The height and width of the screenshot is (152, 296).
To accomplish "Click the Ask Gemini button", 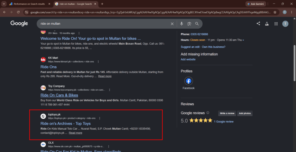I will pyautogui.click(x=256, y=4).
